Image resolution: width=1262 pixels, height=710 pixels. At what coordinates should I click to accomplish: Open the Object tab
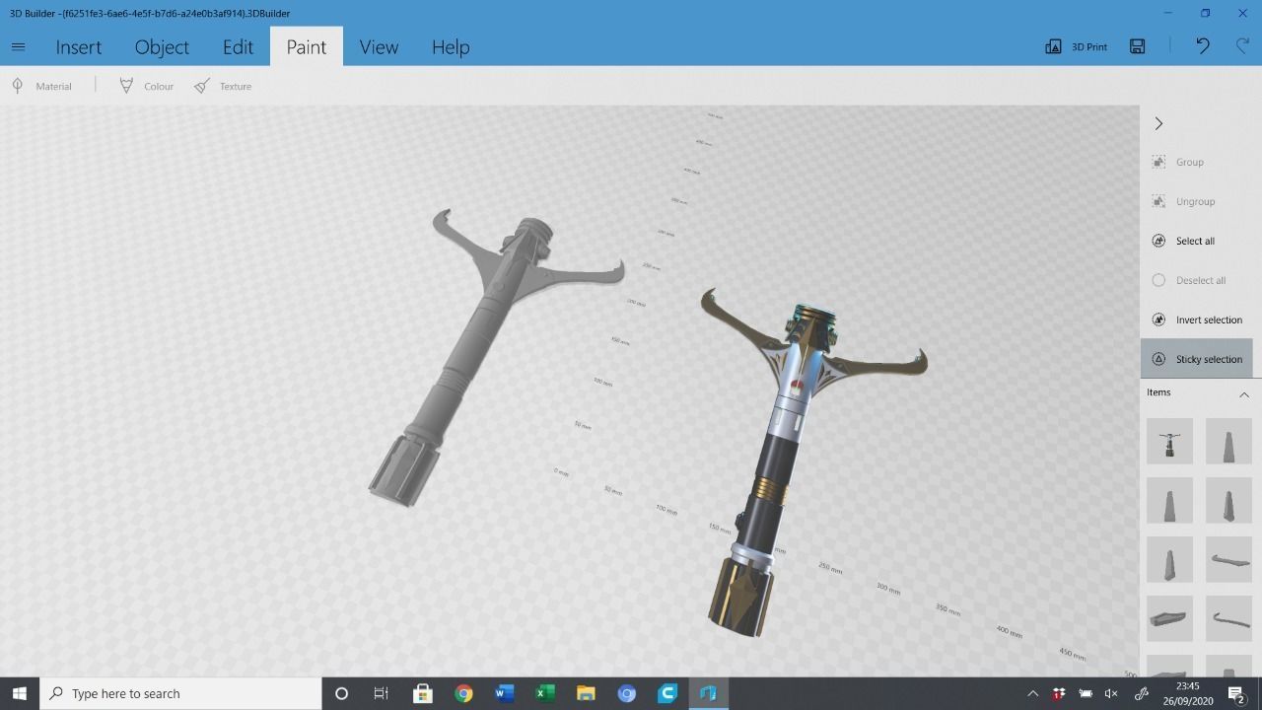162,47
